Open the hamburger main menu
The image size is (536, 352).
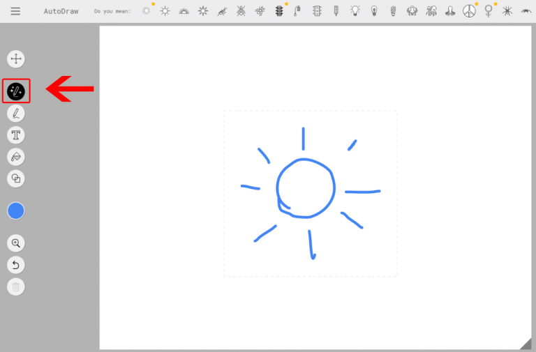pyautogui.click(x=15, y=11)
